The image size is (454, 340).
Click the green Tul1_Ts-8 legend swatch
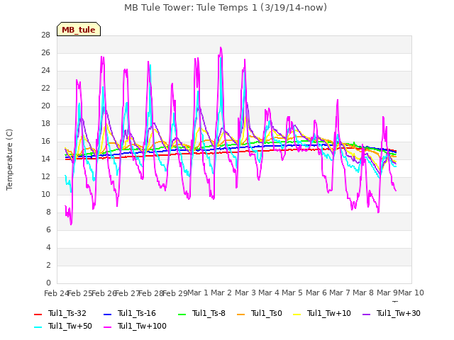point(182,314)
